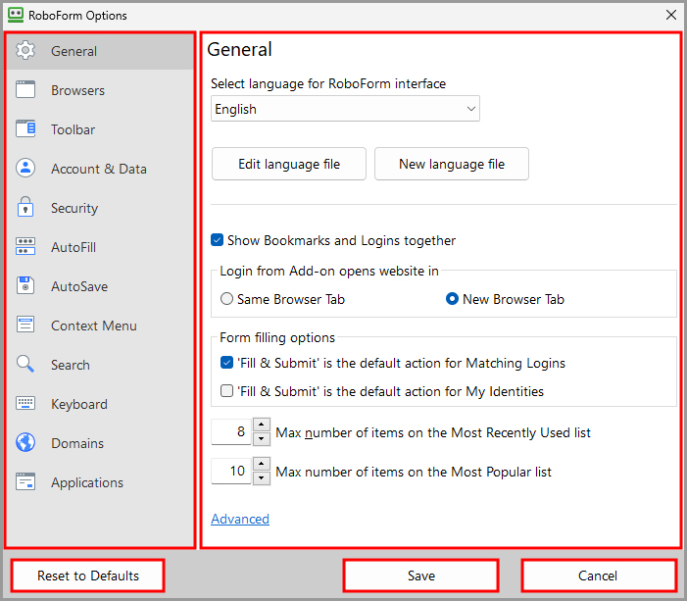
Task: Click the Most Recently Used count field
Action: [x=231, y=431]
